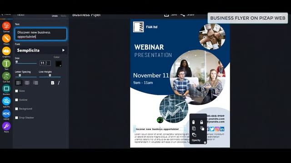Select the 9am - 11am text
This screenshot has height=163, width=291.
[x=143, y=83]
